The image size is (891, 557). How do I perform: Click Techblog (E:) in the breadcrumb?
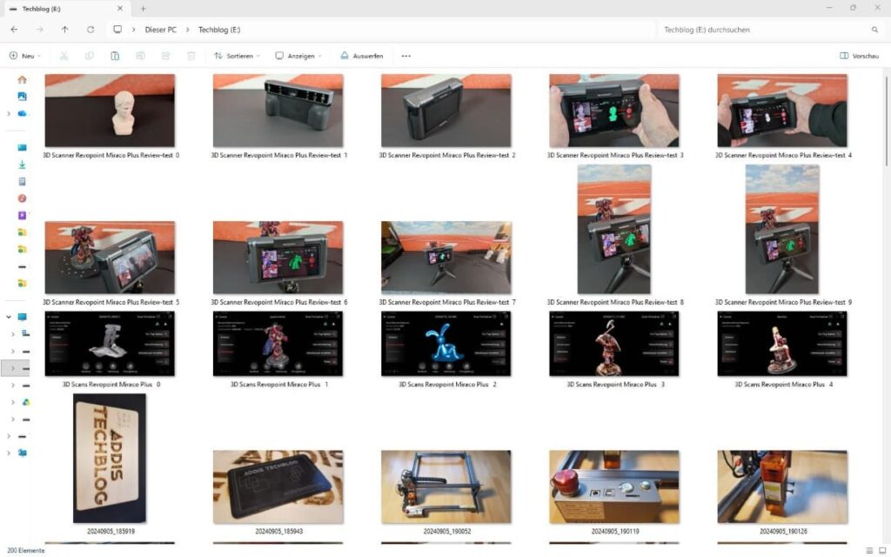coord(219,30)
